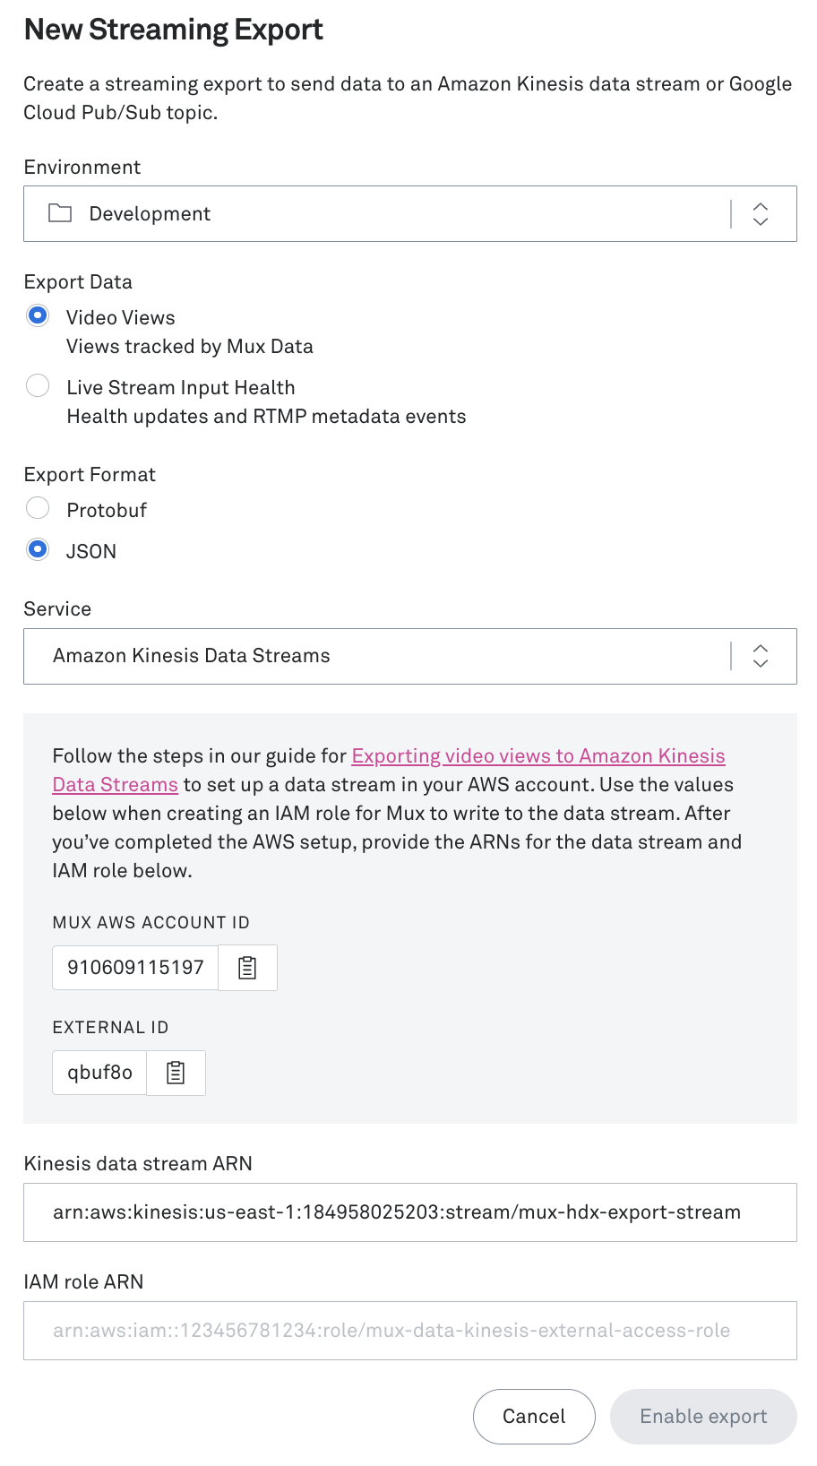Screen dimensions: 817x1466
Task: Click the folder icon beside Development
Action: [59, 213]
